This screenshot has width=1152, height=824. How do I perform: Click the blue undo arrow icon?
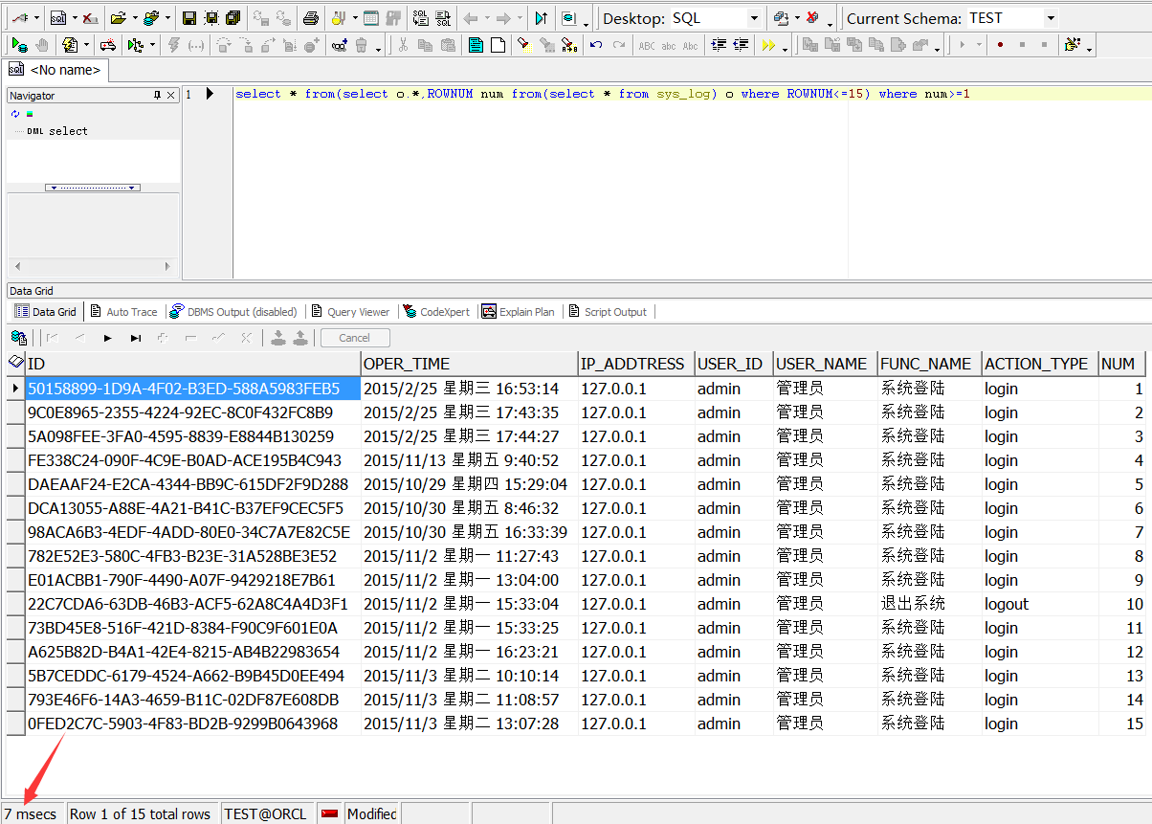pos(595,45)
